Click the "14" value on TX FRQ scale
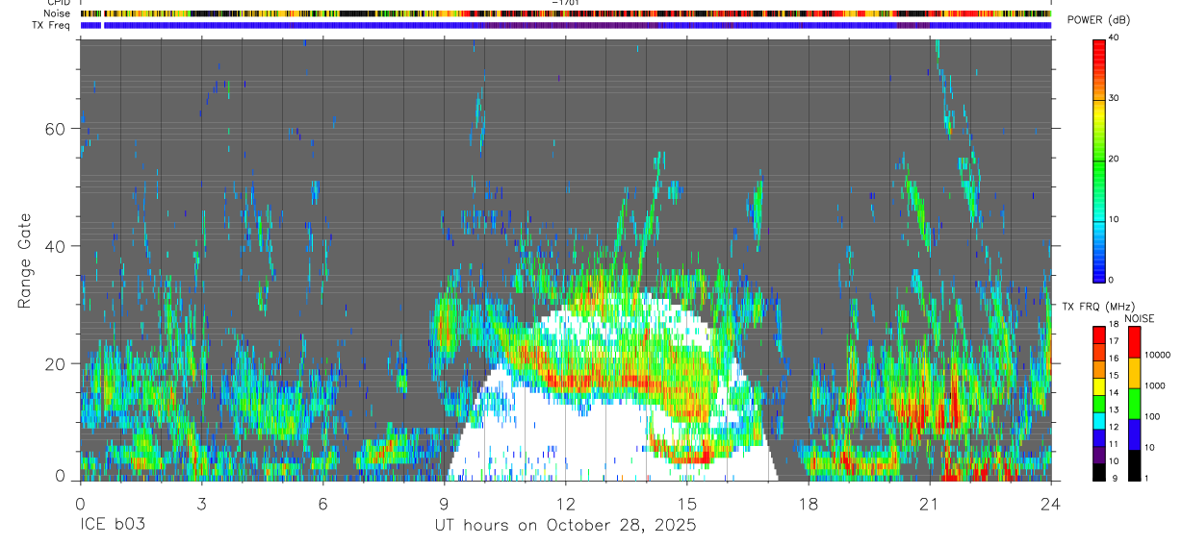Viewport: 1182px width, 545px height. coord(1113,392)
